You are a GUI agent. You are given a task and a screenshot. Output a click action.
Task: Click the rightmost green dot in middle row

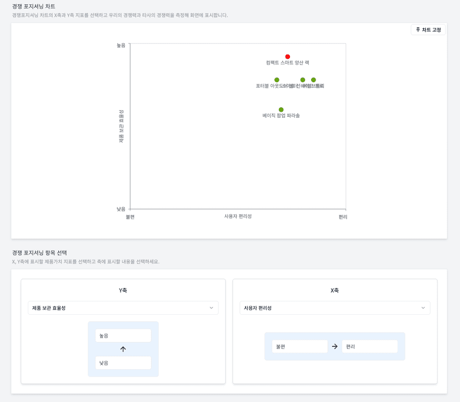313,80
